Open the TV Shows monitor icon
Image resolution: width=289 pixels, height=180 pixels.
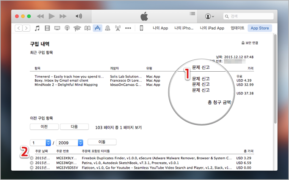pyautogui.click(x=57, y=28)
